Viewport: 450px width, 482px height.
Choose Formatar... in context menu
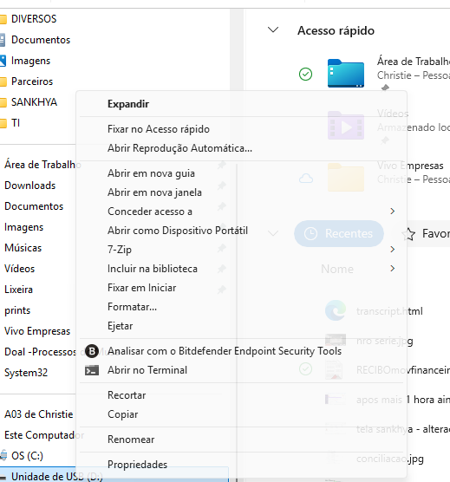coord(132,307)
